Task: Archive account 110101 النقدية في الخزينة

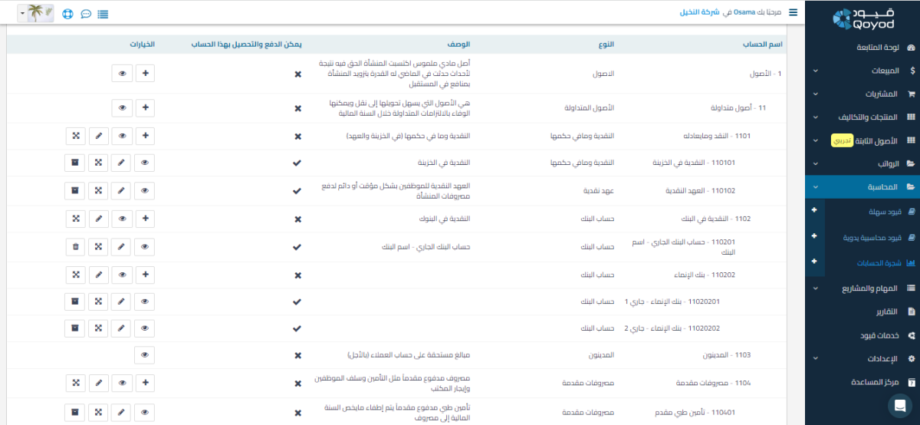Action: 75,163
